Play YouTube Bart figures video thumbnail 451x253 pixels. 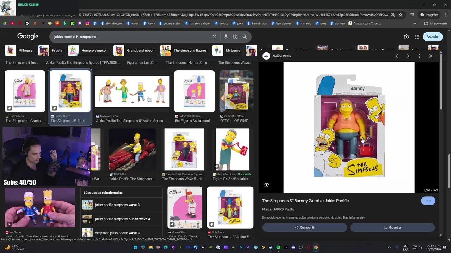pos(40,207)
